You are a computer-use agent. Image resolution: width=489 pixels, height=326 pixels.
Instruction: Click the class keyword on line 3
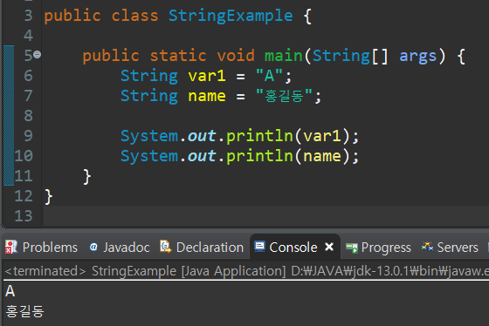coord(135,16)
